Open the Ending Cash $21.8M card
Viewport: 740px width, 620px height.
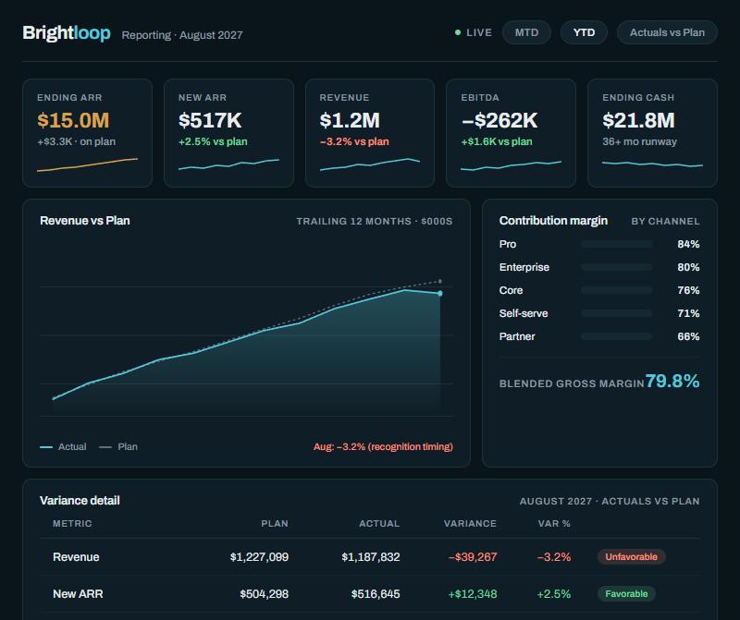(652, 133)
